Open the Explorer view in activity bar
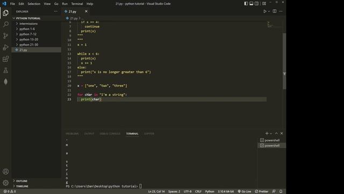344x194 pixels. coord(6,13)
